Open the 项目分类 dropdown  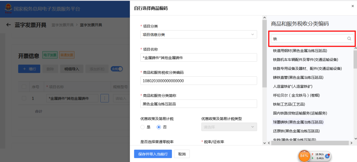pos(198,34)
